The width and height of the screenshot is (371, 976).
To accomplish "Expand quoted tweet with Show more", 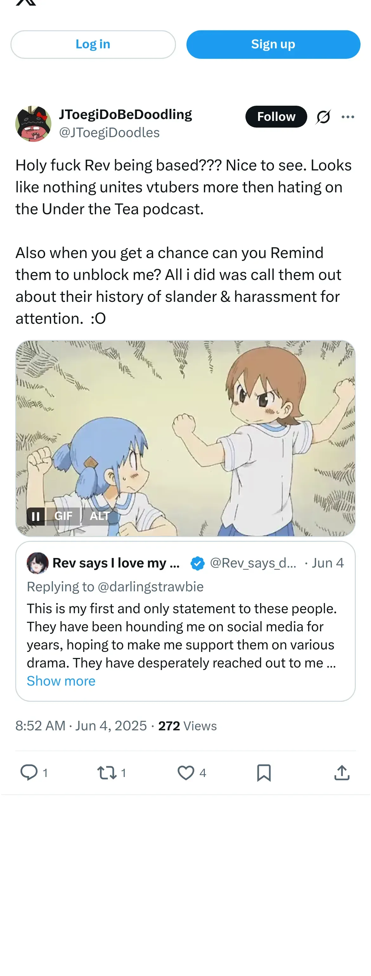I will point(61,681).
